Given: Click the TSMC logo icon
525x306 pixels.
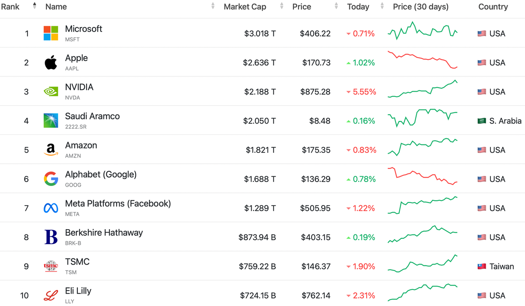Looking at the screenshot, I should coord(51,266).
